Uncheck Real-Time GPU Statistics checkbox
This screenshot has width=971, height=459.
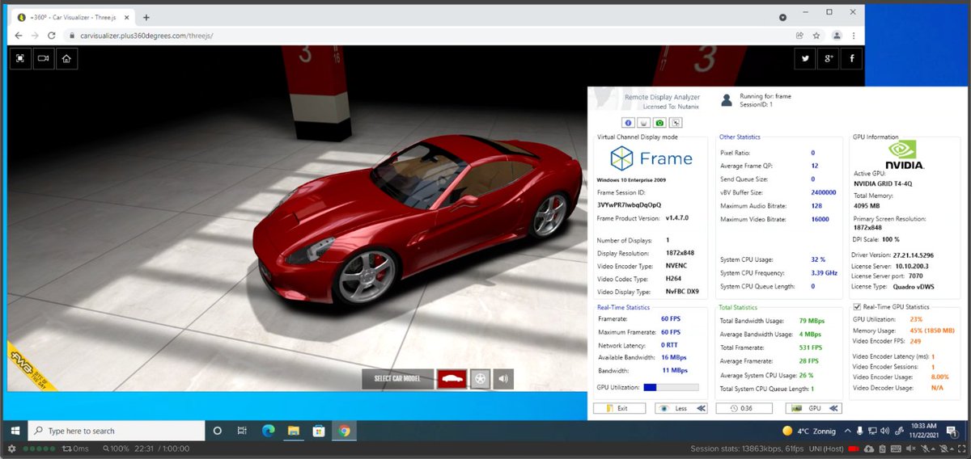point(858,307)
